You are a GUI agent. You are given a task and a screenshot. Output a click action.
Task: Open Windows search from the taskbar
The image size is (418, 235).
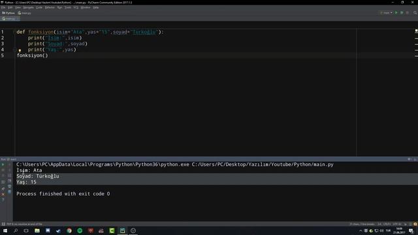(16, 230)
